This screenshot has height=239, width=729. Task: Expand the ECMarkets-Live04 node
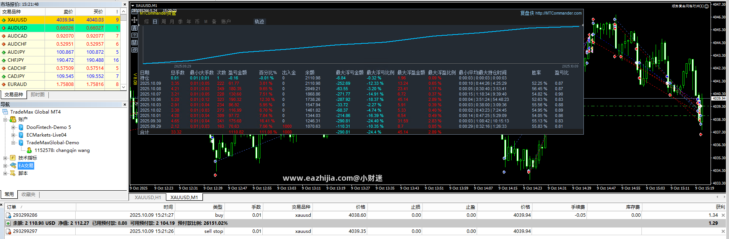click(13, 135)
